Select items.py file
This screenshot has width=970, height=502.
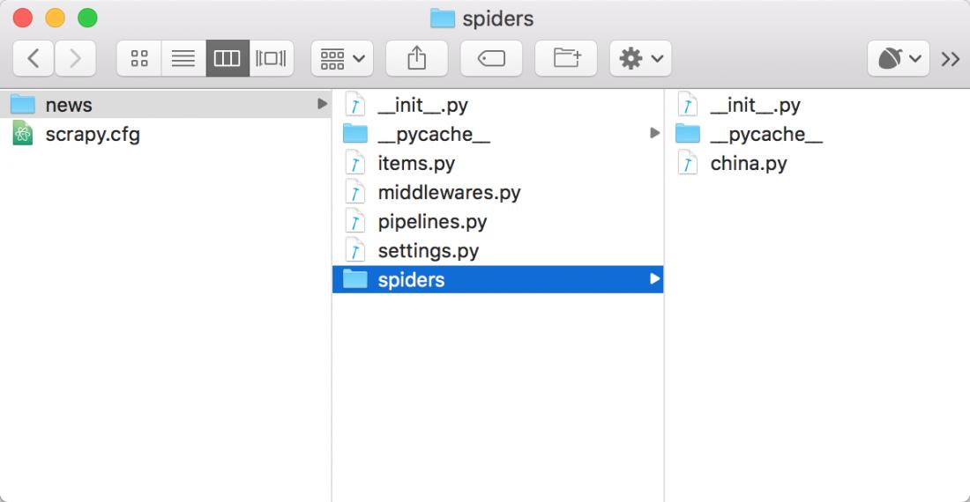[x=497, y=163]
